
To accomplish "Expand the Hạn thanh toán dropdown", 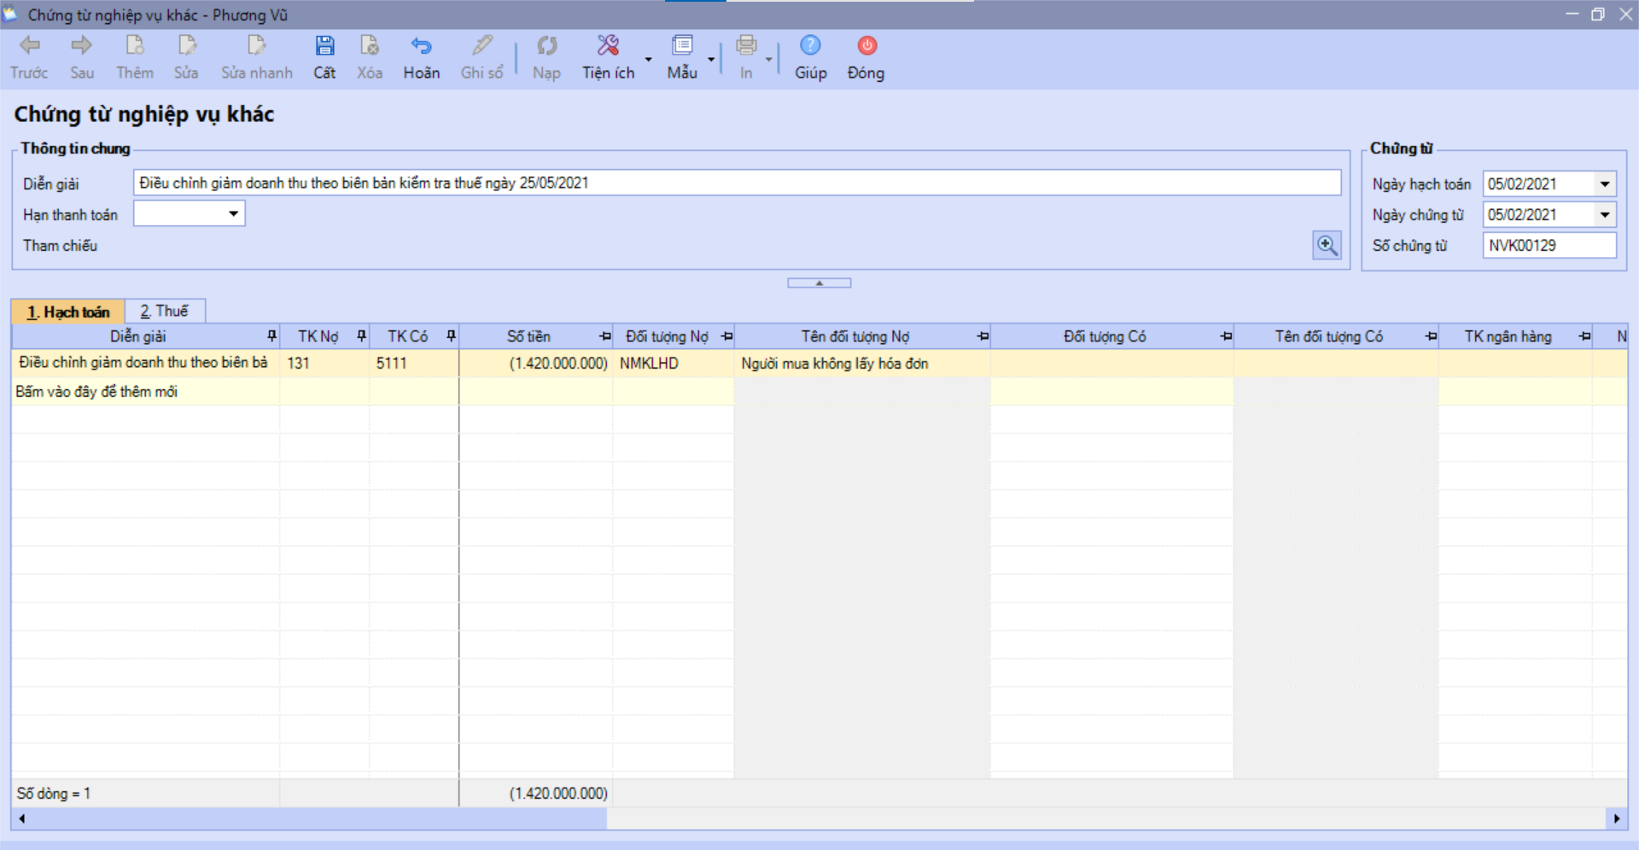I will 233,213.
